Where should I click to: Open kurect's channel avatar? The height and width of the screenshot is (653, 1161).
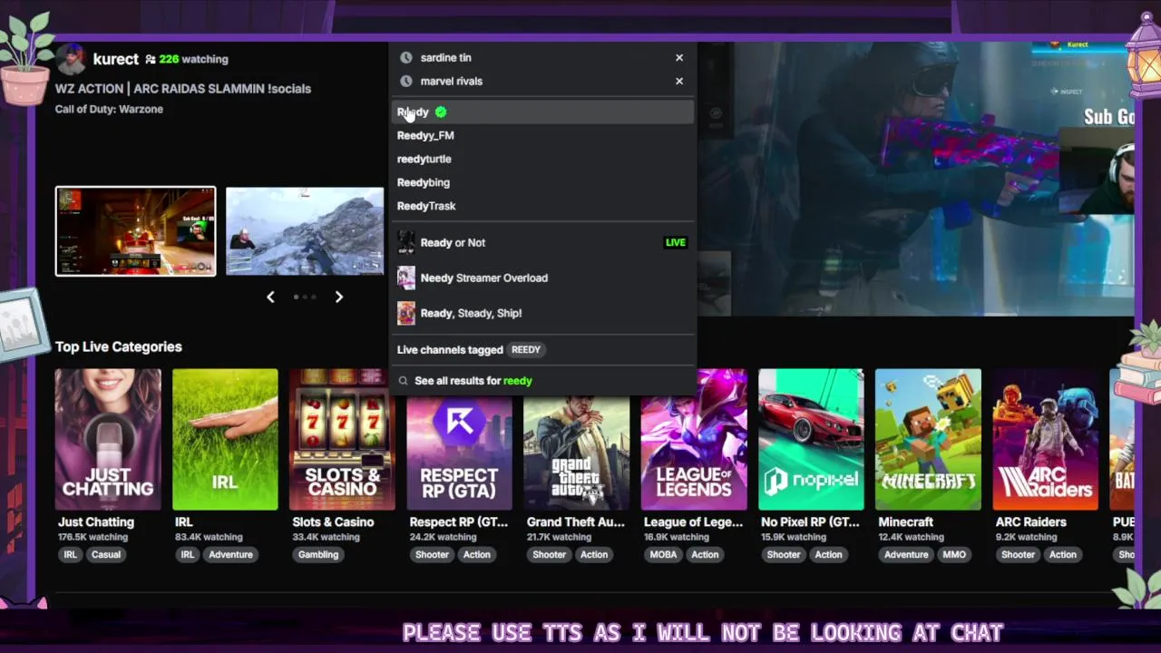pyautogui.click(x=70, y=59)
